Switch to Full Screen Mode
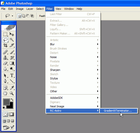The image size is (140, 133). coord(12,121)
